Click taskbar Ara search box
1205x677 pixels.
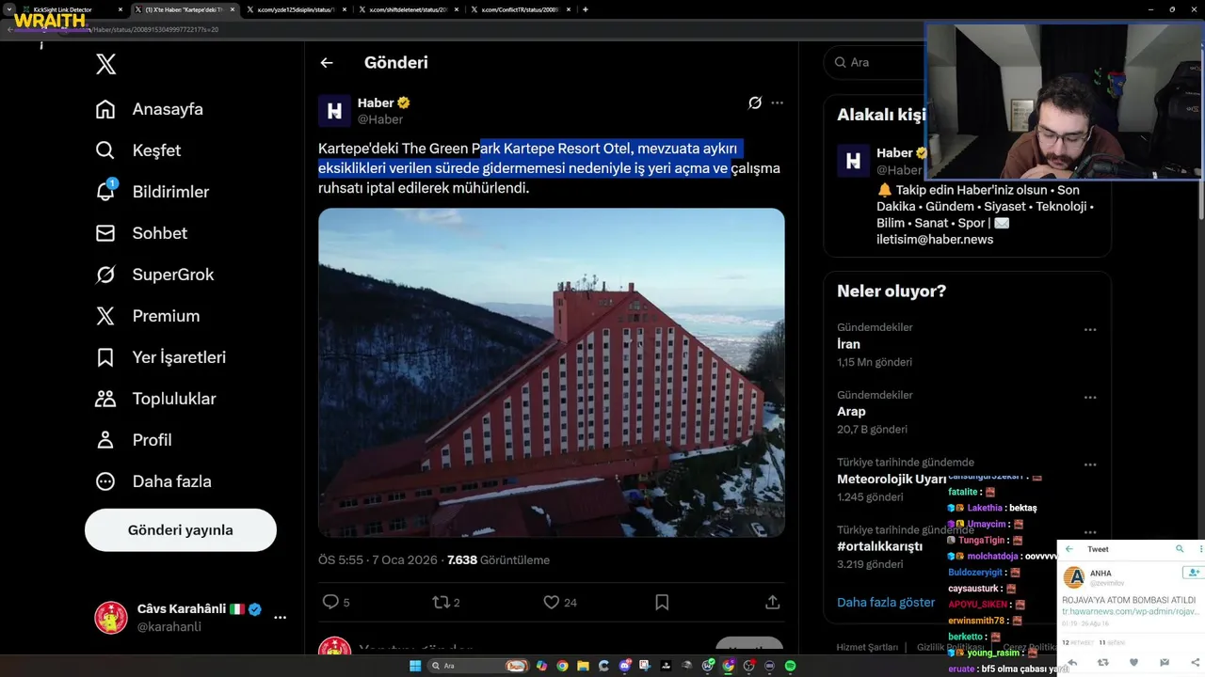coord(477,666)
